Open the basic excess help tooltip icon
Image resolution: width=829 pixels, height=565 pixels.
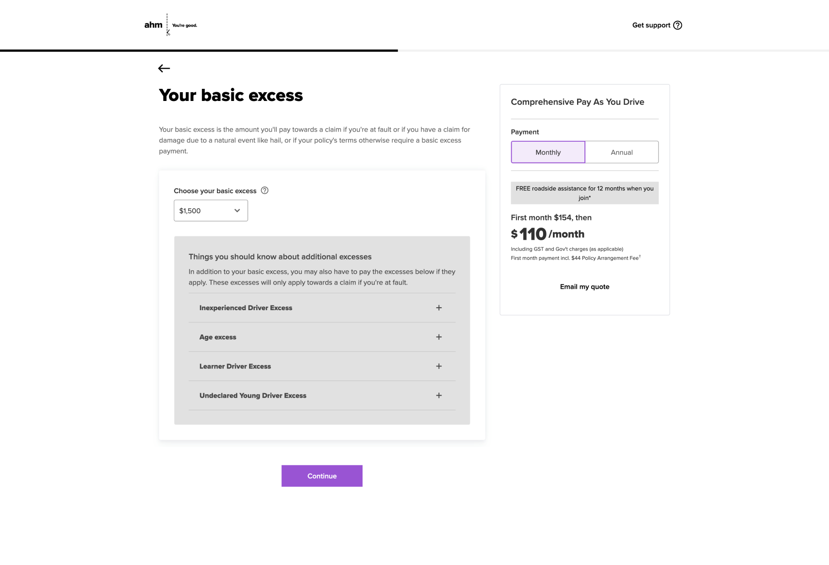[265, 190]
